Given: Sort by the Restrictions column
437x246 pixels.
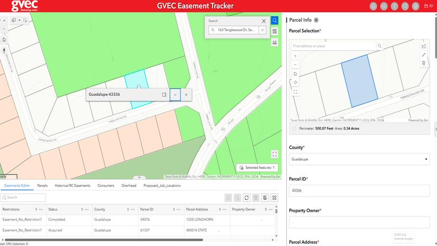Looking at the screenshot, I should tap(36, 209).
